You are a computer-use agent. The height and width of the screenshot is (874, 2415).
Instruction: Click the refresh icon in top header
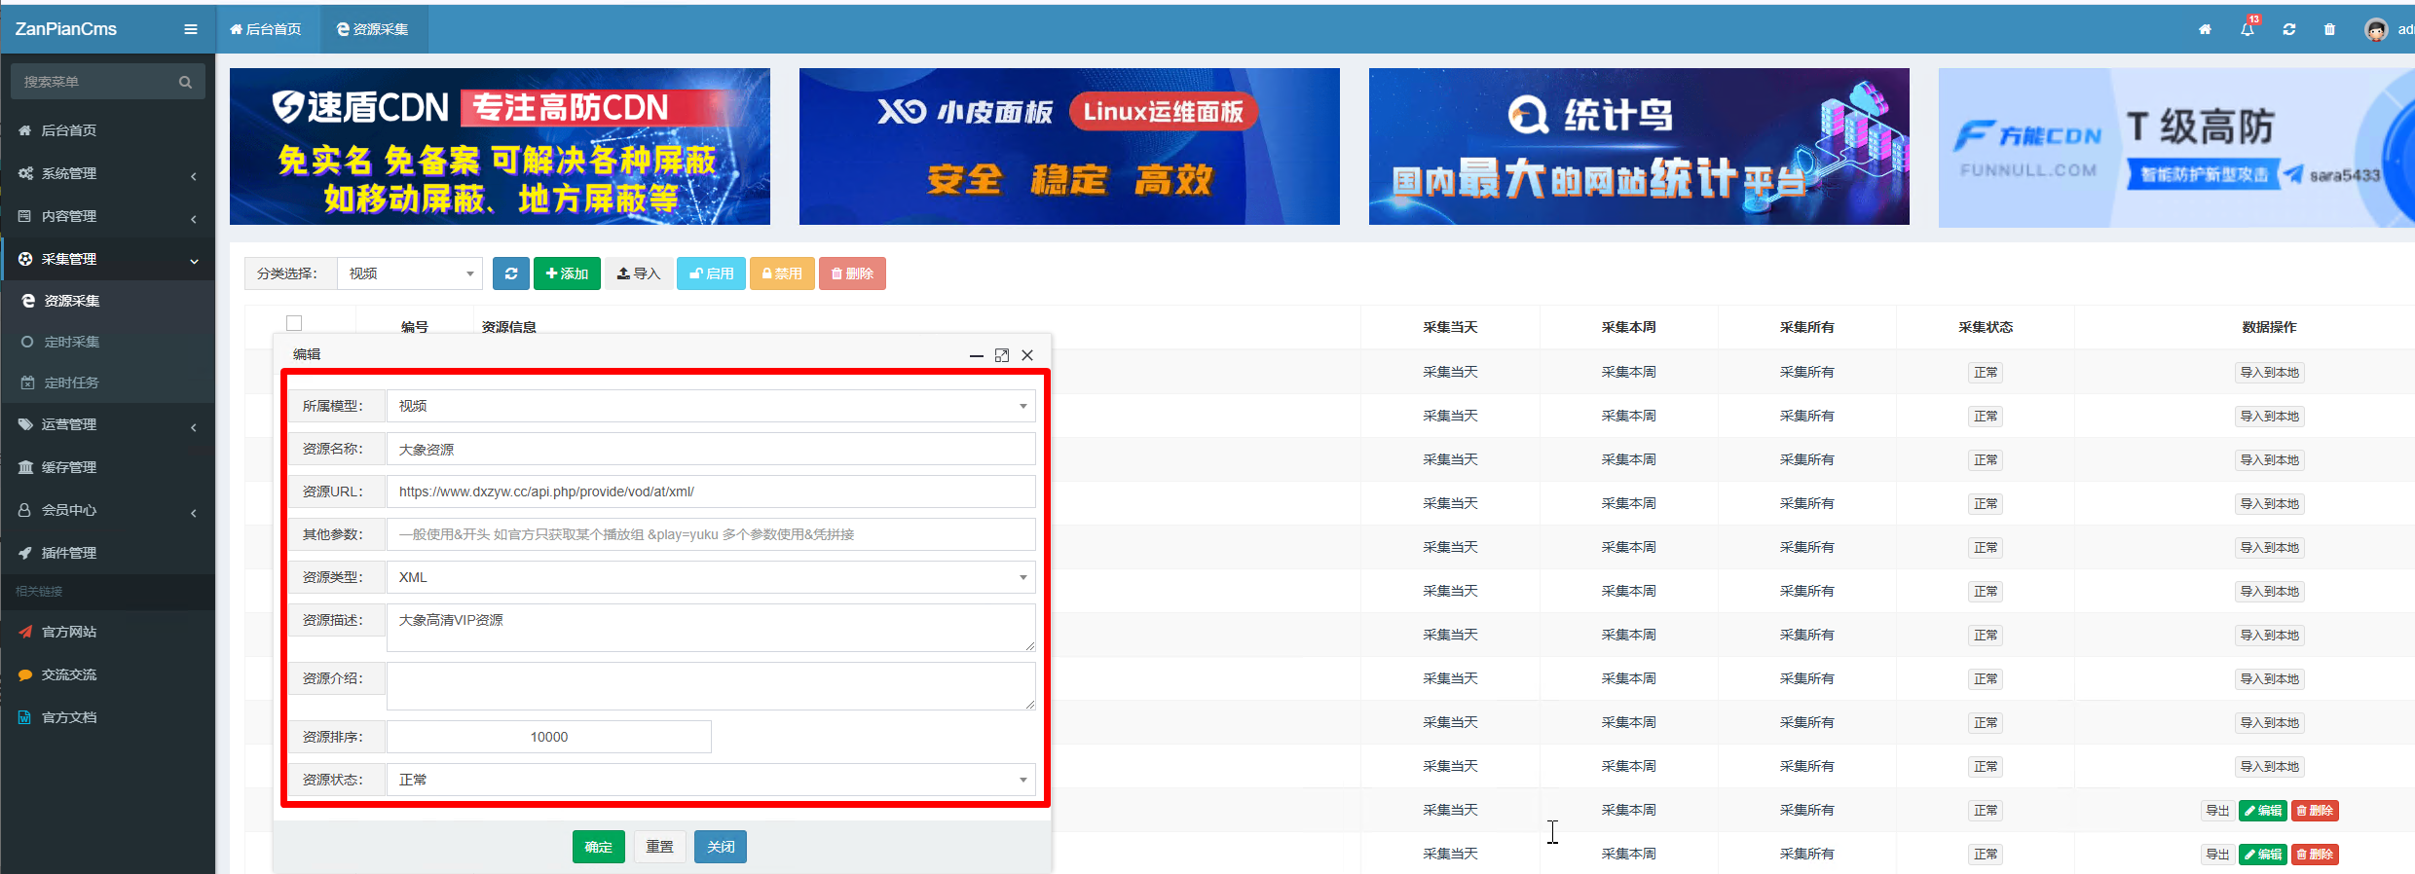(2289, 29)
